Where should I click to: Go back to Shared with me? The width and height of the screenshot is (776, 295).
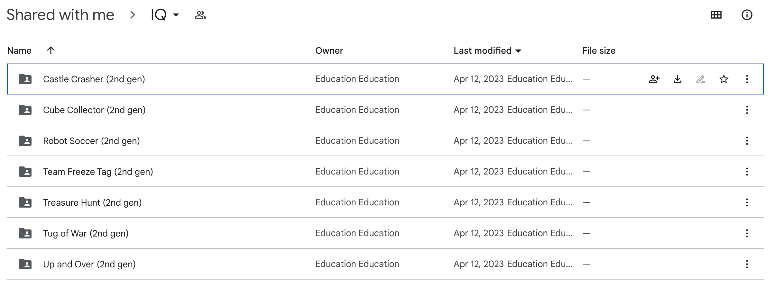tap(60, 15)
